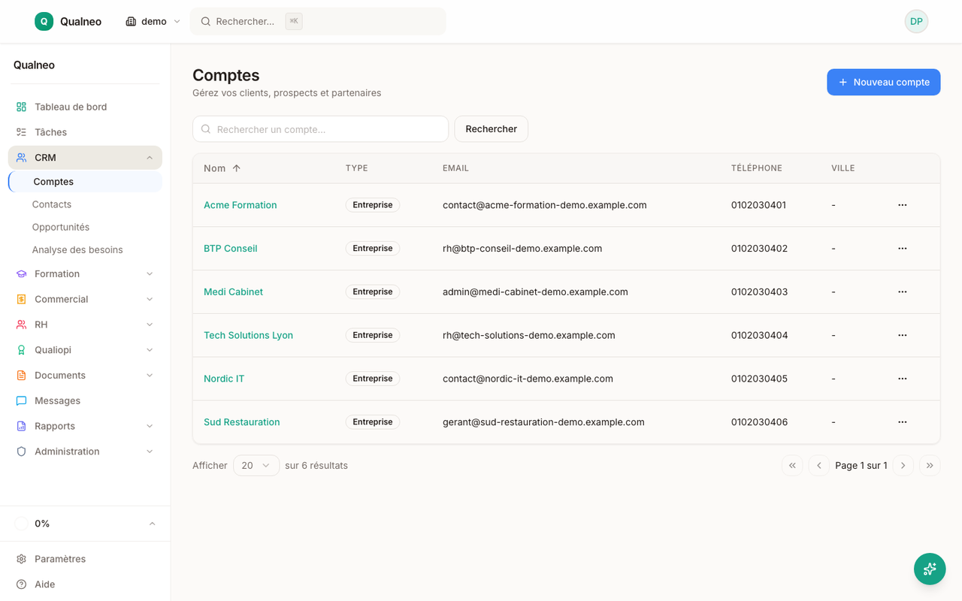Open the Acme Formation account link
This screenshot has height=601, width=962.
(x=240, y=205)
